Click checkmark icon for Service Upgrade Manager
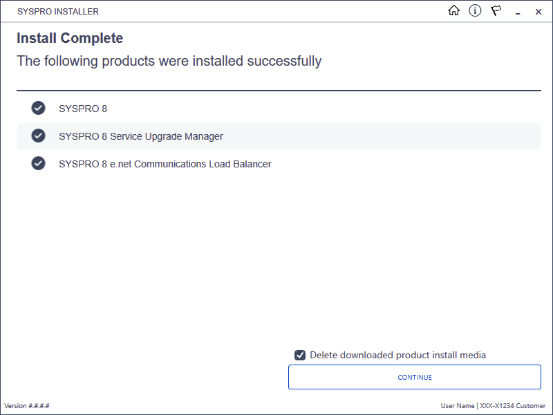553x415 pixels. [x=38, y=136]
